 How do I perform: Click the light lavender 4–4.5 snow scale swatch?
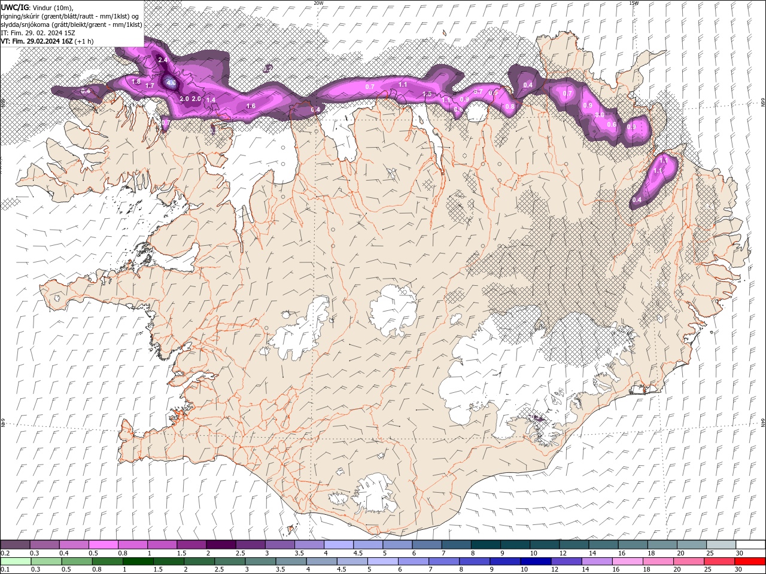(x=338, y=544)
